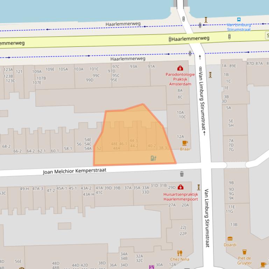Click the Doardi burger icon
Screen dimensions: 269x269
point(230,239)
